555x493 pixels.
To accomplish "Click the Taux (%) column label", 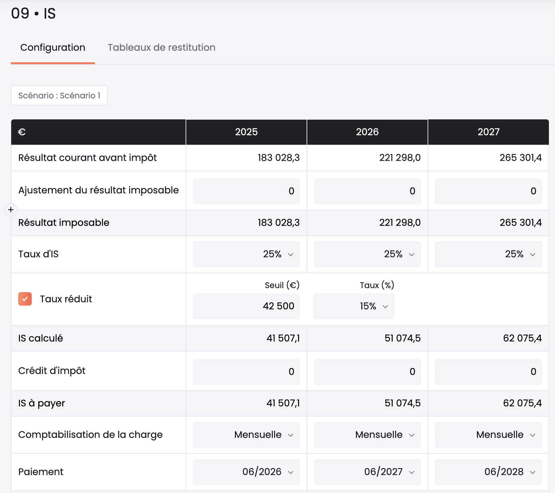I will point(377,285).
